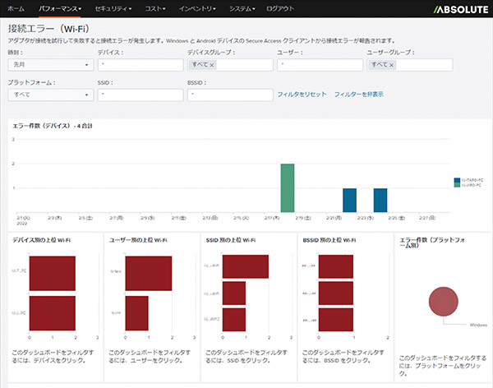This screenshot has height=388, width=493.
Task: Open the 時刻 dropdown showing 先月
Action: click(x=50, y=64)
